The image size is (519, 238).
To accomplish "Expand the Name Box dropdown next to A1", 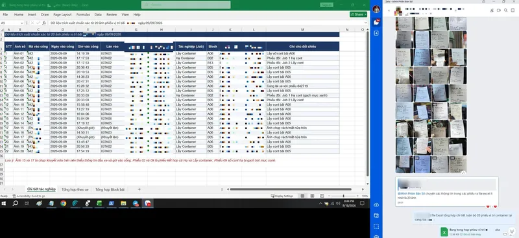I will (x=22, y=23).
